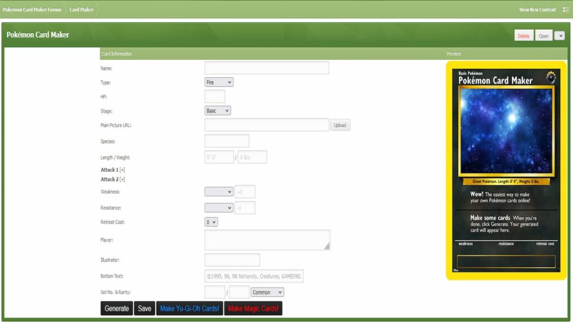Open the arrow dropdown next to Open button
Viewport: 573px width, 322px height.
pos(559,36)
